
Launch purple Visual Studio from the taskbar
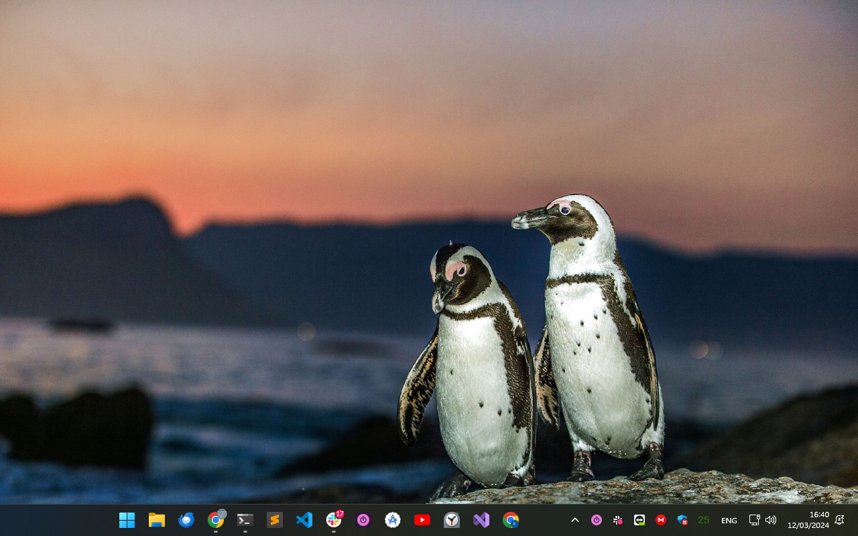tap(481, 520)
